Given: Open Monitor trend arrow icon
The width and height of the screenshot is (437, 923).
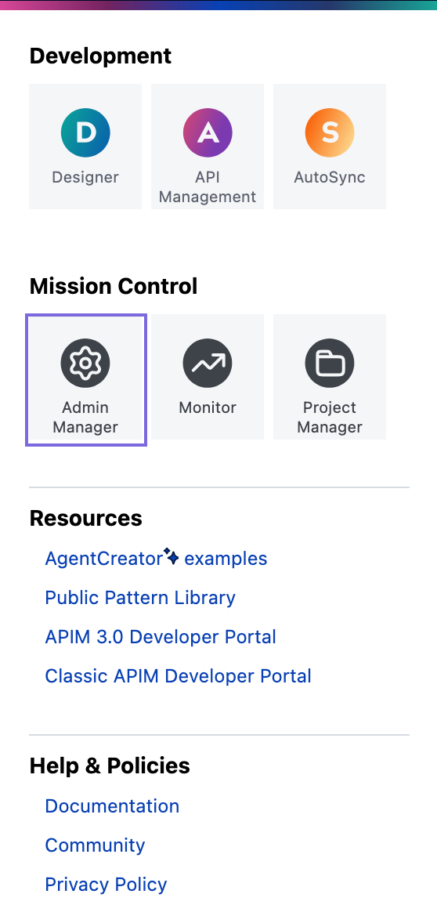Looking at the screenshot, I should 208,364.
